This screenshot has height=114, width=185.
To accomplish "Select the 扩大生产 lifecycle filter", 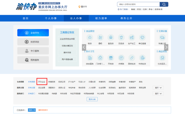I will coord(72,82).
